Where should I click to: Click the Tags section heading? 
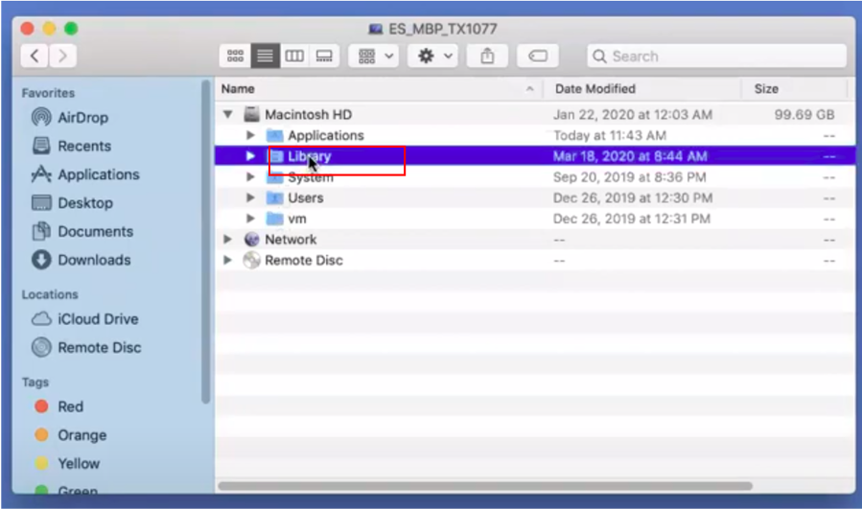click(35, 382)
